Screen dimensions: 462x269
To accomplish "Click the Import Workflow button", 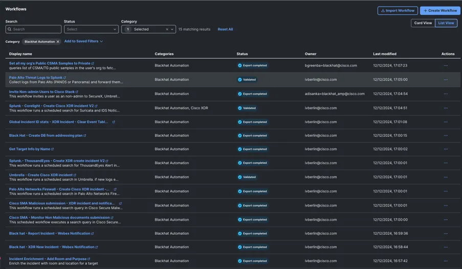I will point(398,11).
